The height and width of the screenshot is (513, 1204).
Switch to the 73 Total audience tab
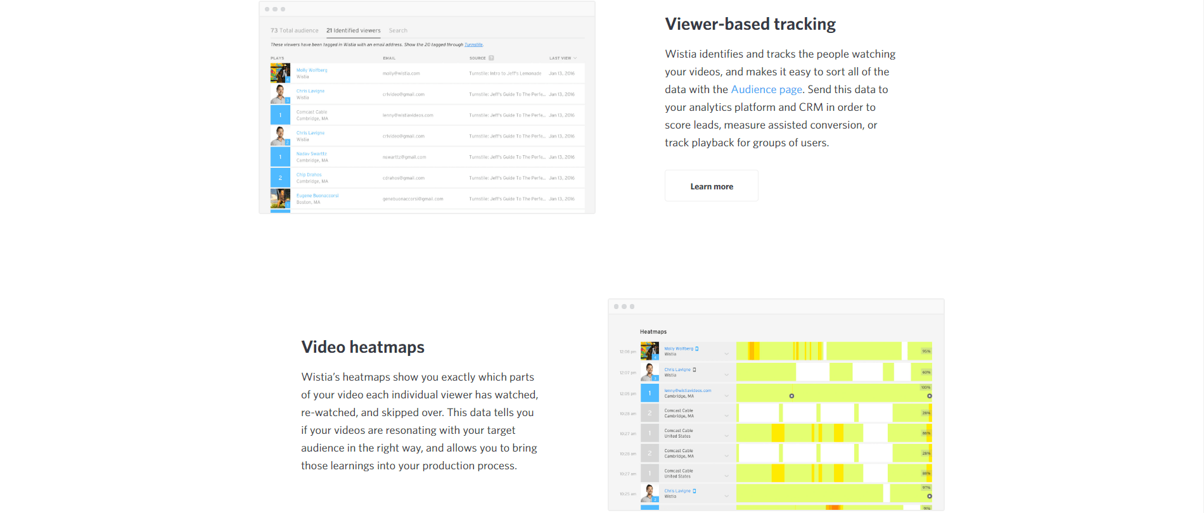(295, 30)
